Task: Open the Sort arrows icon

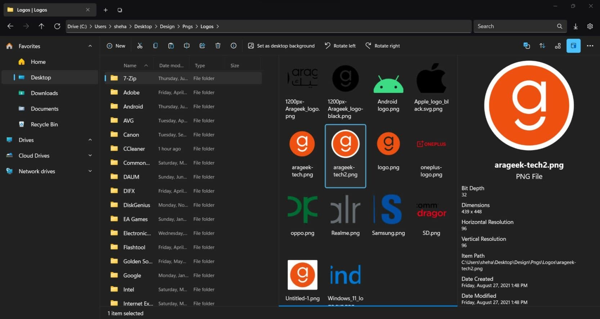Action: point(542,46)
